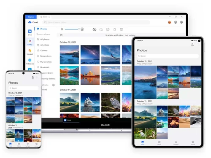
Task: Click the Search field on tablet
Action: pyautogui.click(x=168, y=56)
